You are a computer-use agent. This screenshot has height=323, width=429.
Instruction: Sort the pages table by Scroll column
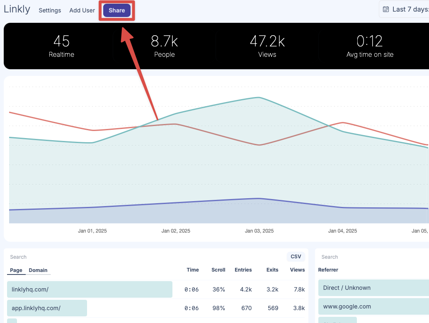[x=218, y=270]
